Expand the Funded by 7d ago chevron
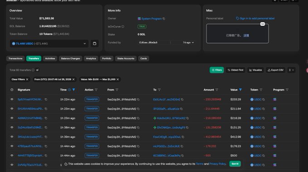This screenshot has width=308, height=172. [x=193, y=43]
